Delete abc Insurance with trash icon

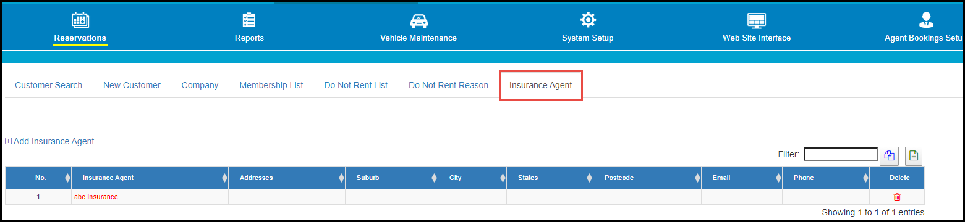[897, 197]
